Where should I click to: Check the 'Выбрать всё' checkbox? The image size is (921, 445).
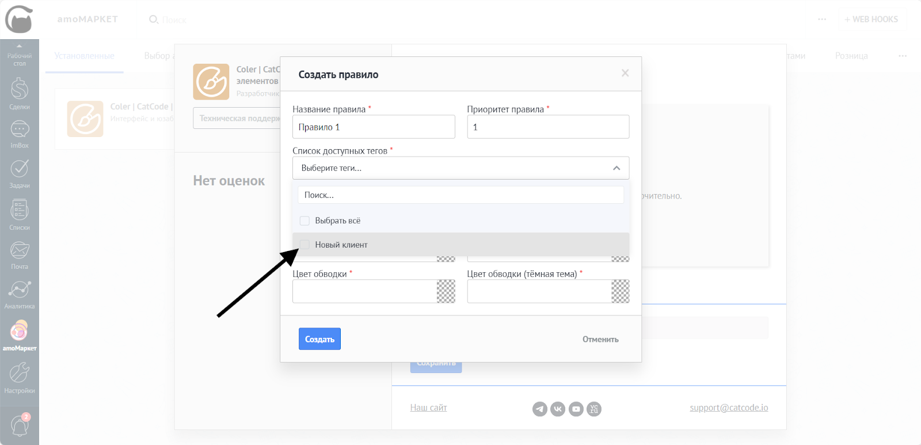click(305, 221)
